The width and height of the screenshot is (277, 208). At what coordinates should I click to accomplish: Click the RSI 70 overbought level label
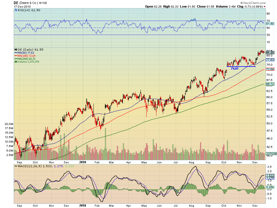click(268, 21)
